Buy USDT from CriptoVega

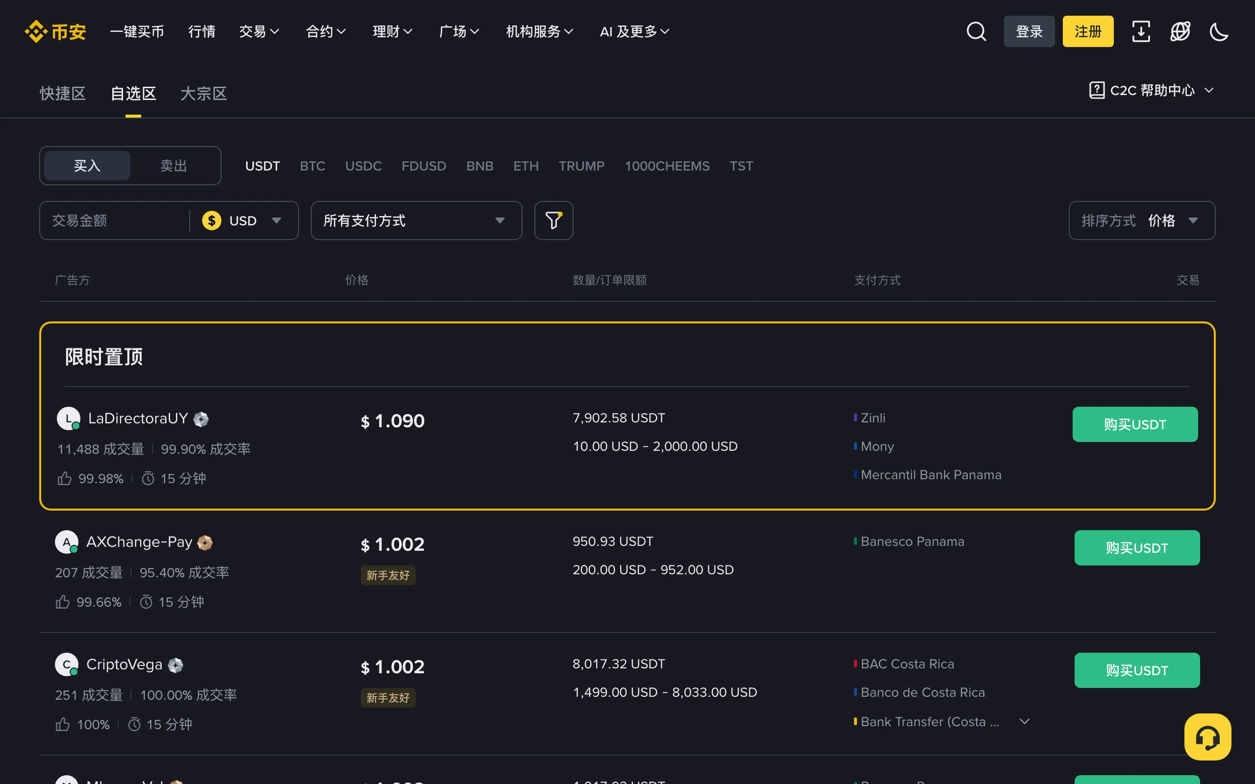[1137, 670]
